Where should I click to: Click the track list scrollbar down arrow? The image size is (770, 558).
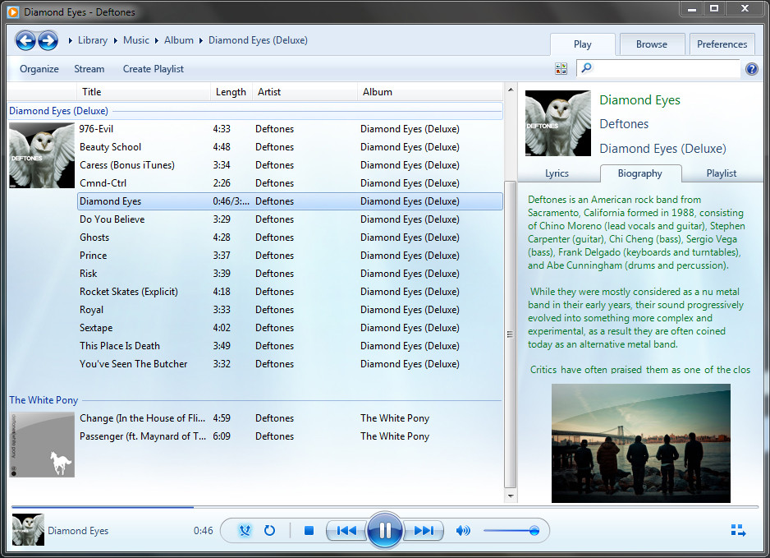511,496
